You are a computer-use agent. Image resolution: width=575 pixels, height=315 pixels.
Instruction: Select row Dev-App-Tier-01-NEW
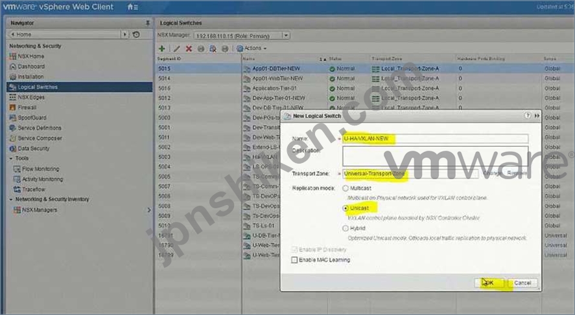point(365,98)
